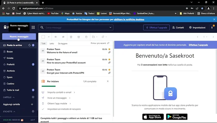Expand advanced search dropdown arrow
Image resolution: width=217 pixels, height=123 pixels.
tap(111, 27)
